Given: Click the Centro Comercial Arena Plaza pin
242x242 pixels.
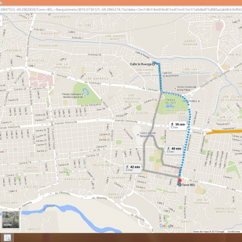Looking at the screenshot, I should pyautogui.click(x=175, y=88).
